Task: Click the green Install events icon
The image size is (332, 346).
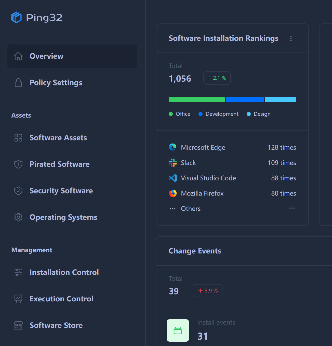Action: (178, 330)
